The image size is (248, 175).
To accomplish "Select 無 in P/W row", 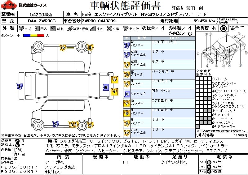I will [x=220, y=171].
